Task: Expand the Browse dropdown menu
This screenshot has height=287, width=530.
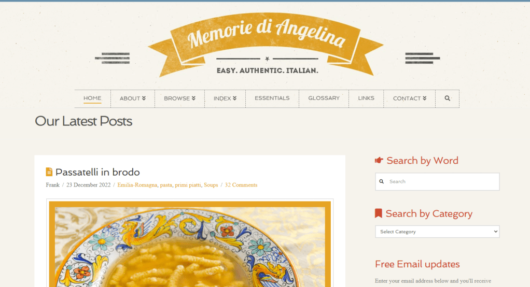Action: click(179, 98)
